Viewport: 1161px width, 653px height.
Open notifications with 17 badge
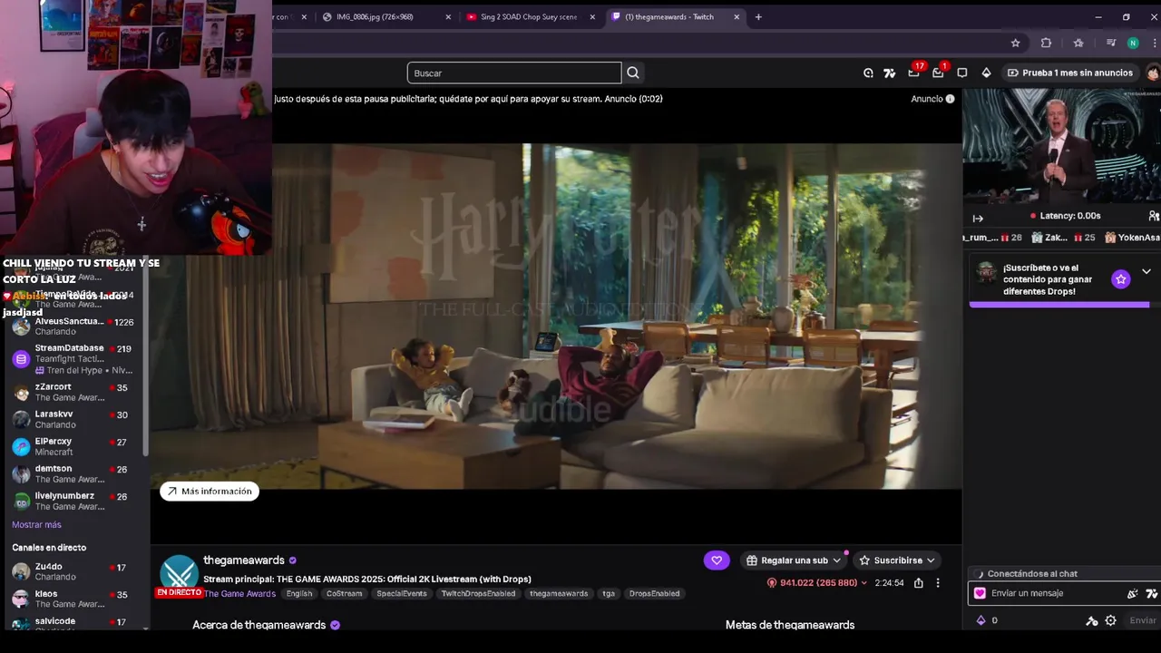[x=914, y=73]
